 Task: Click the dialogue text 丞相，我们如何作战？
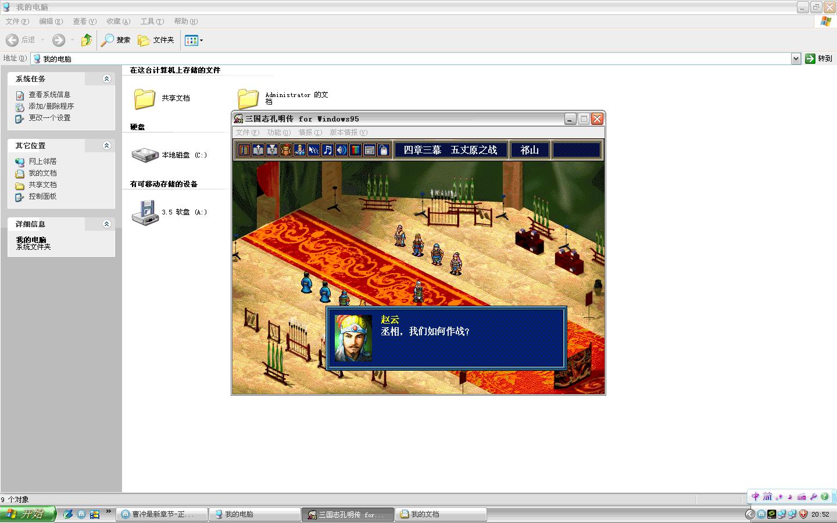[425, 331]
